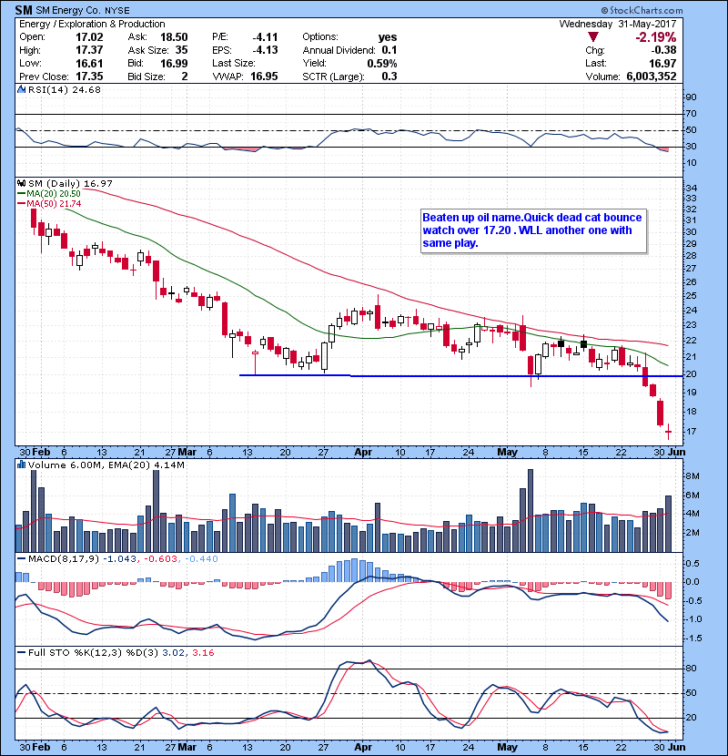This screenshot has width=728, height=756.
Task: Click the Low value 16.61
Action: (89, 63)
